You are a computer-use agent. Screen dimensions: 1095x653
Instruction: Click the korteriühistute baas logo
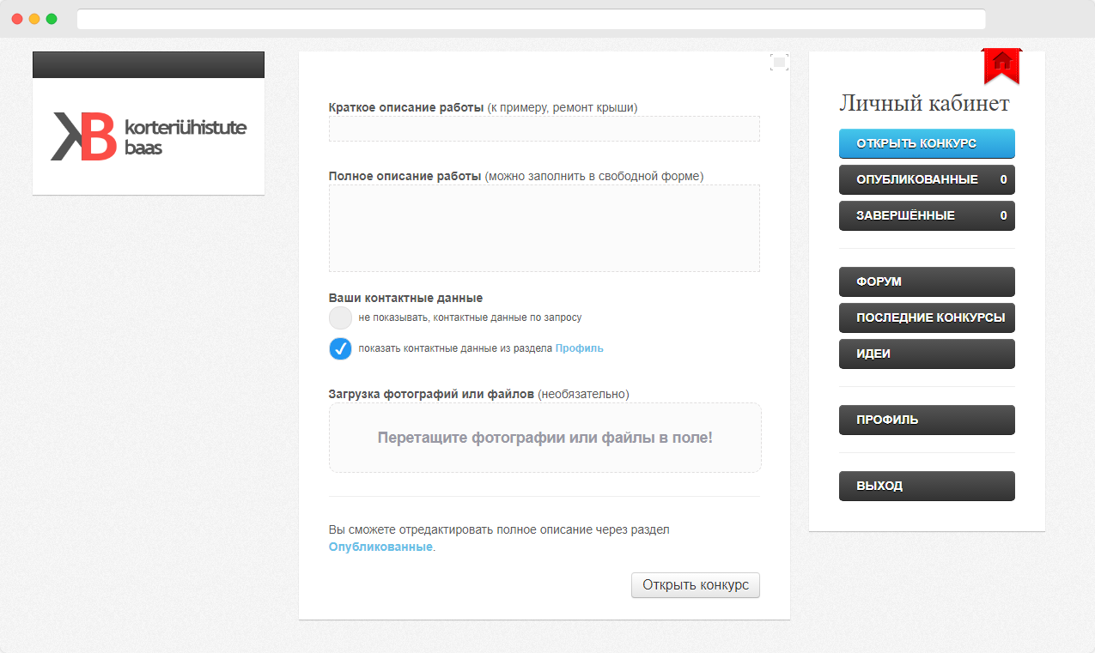click(x=149, y=136)
